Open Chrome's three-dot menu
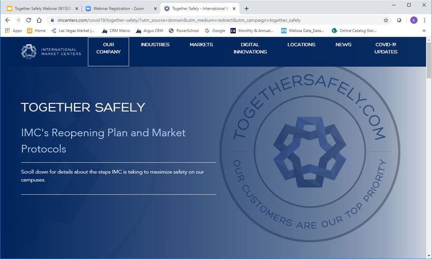This screenshot has height=259, width=432. point(424,20)
